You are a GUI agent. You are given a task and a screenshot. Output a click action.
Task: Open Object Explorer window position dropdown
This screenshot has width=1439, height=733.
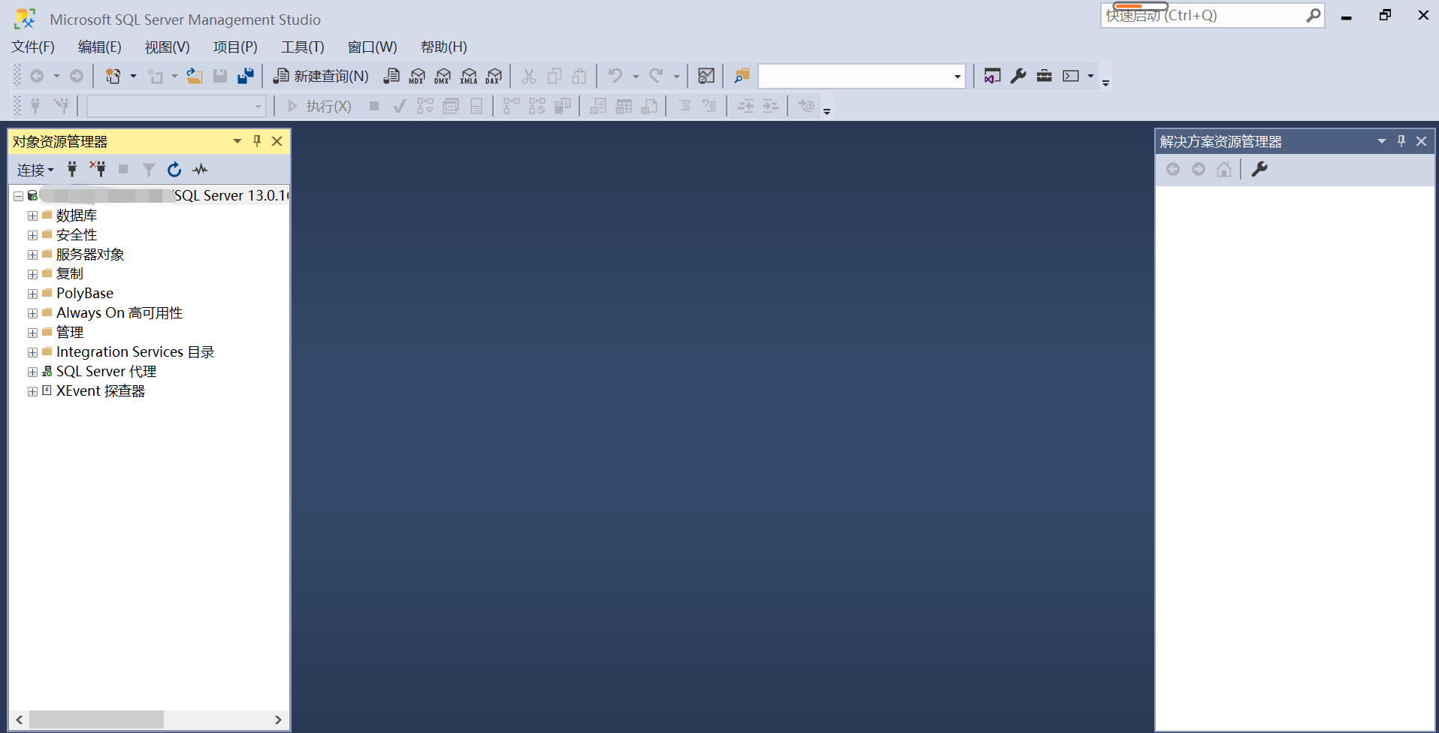[x=237, y=141]
